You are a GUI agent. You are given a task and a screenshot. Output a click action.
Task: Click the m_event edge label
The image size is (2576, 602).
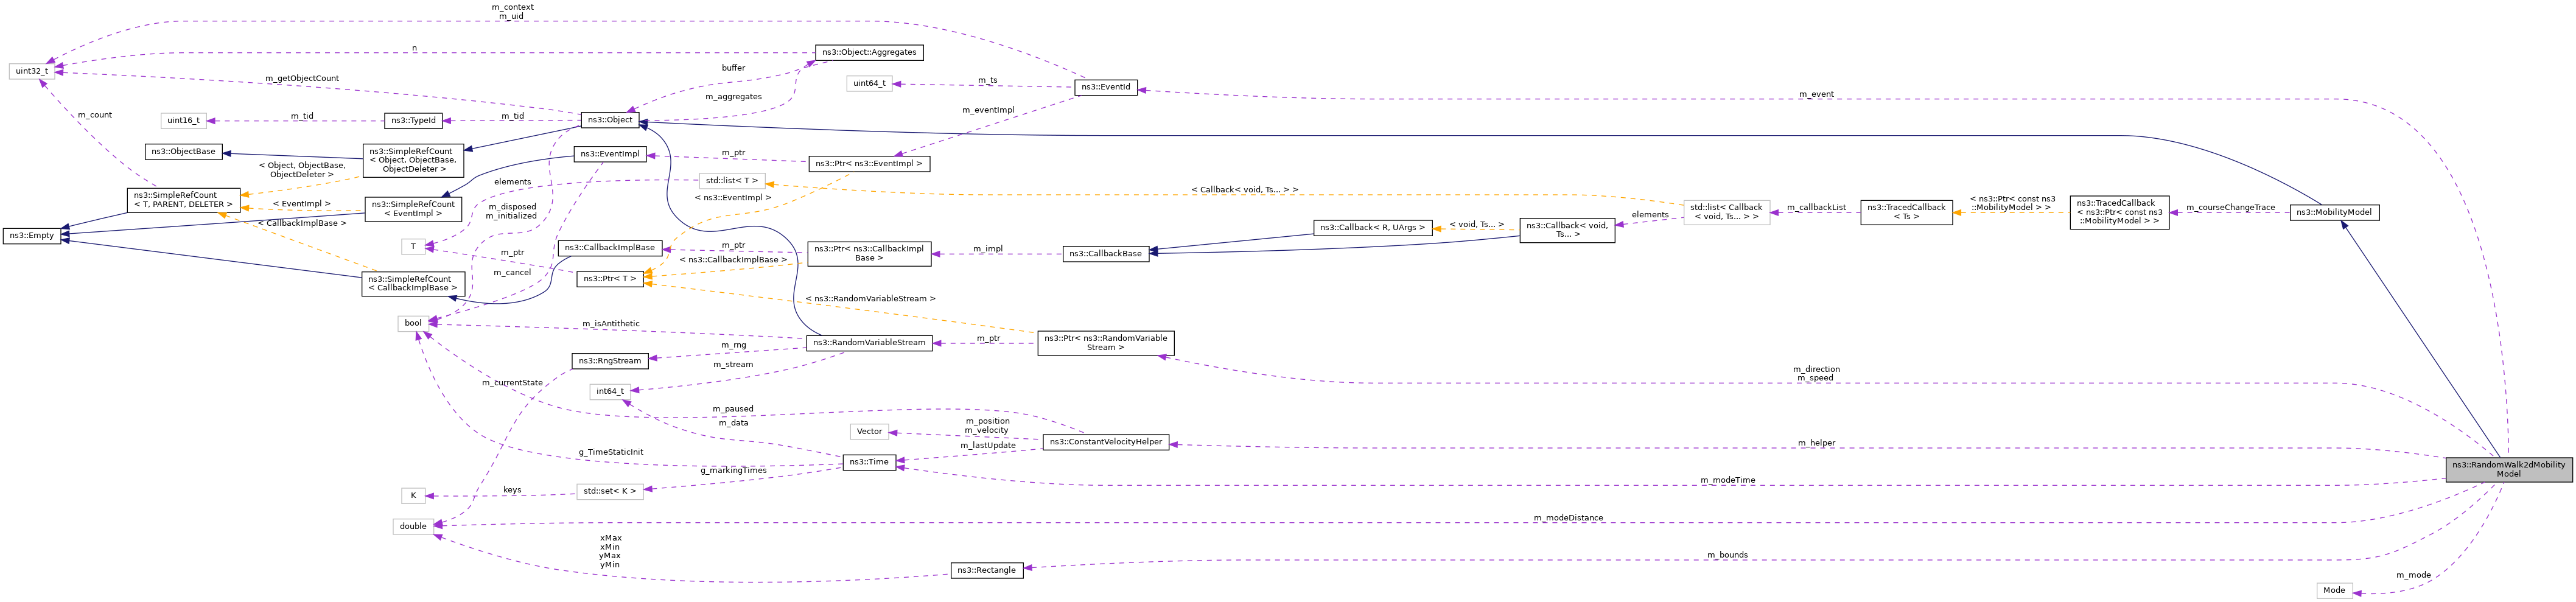point(1816,95)
